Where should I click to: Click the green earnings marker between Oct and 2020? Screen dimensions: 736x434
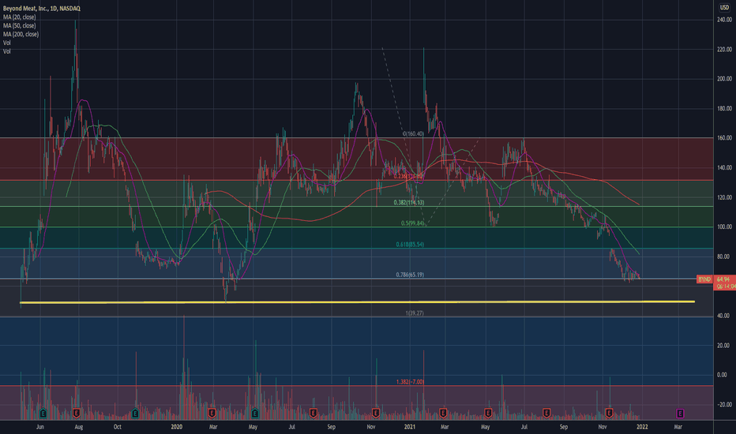(x=135, y=413)
